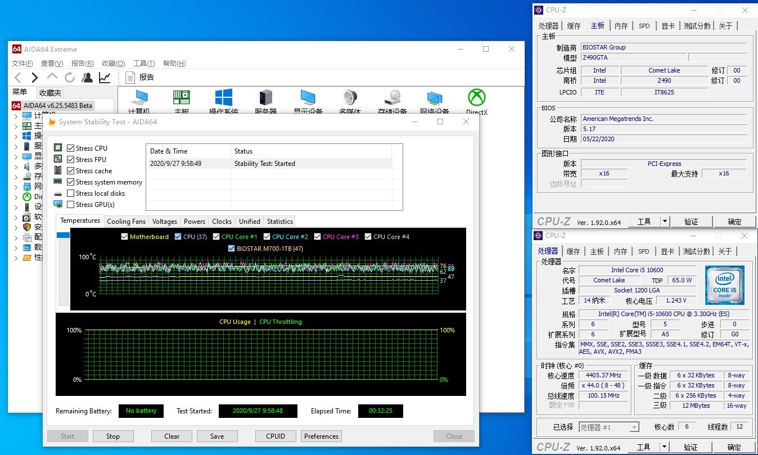Viewport: 758px width, 455px height.
Task: Open the Multimedia (多媒体) speaker icon
Action: (x=350, y=98)
